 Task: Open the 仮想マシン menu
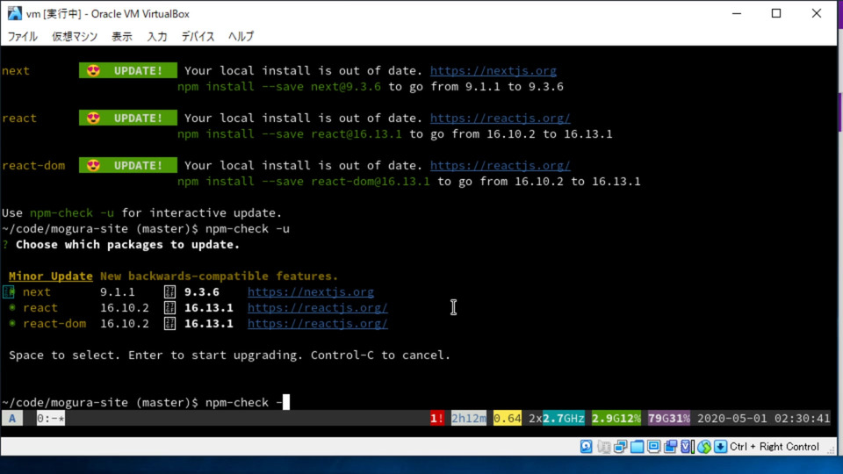pos(75,37)
